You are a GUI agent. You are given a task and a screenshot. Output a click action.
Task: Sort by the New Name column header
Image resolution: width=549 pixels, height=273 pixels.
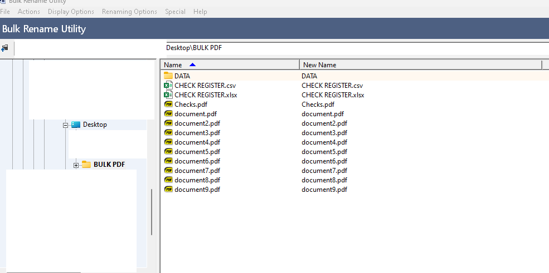(x=420, y=65)
